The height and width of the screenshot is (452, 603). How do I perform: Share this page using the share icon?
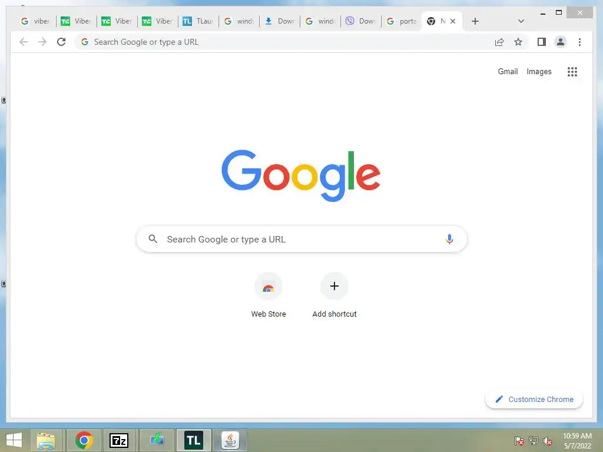pyautogui.click(x=499, y=42)
